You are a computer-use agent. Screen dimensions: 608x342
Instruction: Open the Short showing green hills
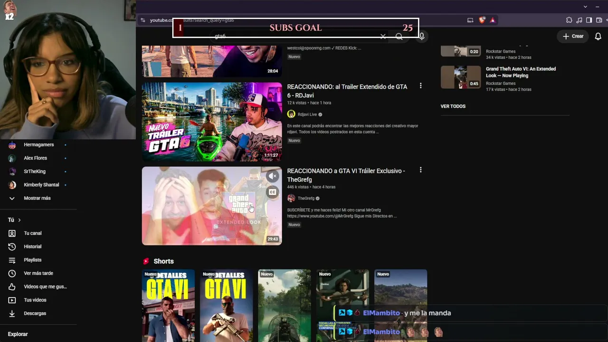400,306
